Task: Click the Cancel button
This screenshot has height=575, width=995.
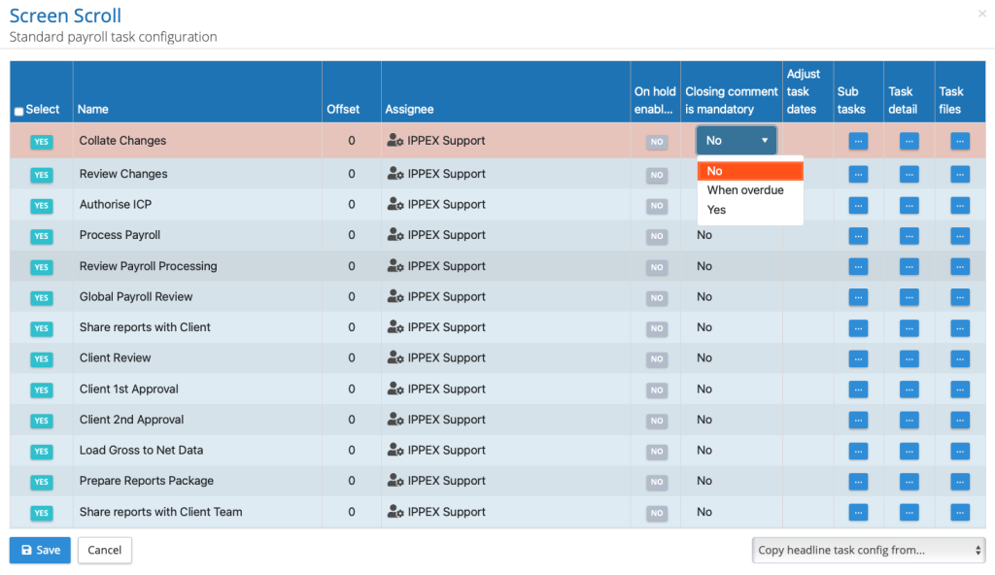Action: [105, 550]
